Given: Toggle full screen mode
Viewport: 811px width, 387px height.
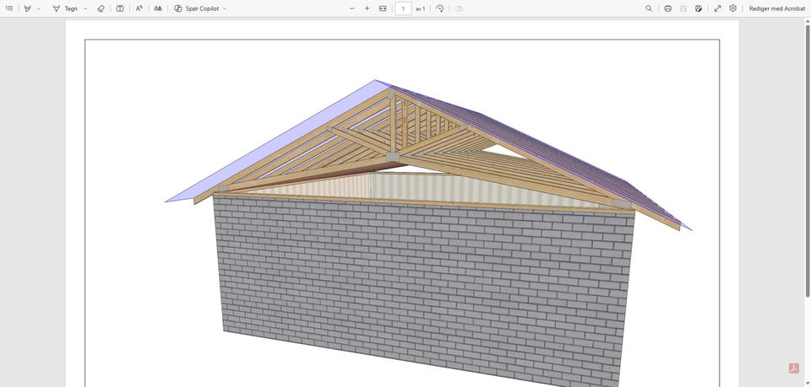Looking at the screenshot, I should coord(717,8).
